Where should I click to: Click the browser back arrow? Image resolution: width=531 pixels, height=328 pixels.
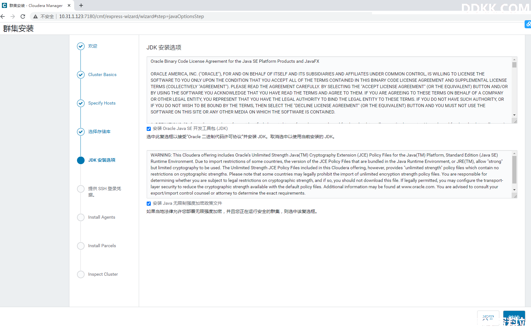(x=3, y=16)
